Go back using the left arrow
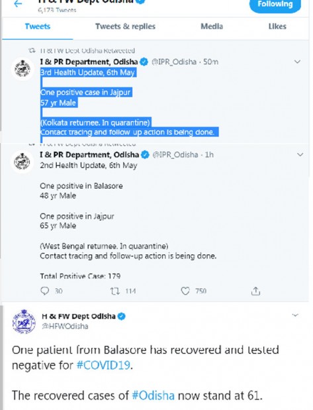Viewport: 313px width, 410px height. pos(18,4)
